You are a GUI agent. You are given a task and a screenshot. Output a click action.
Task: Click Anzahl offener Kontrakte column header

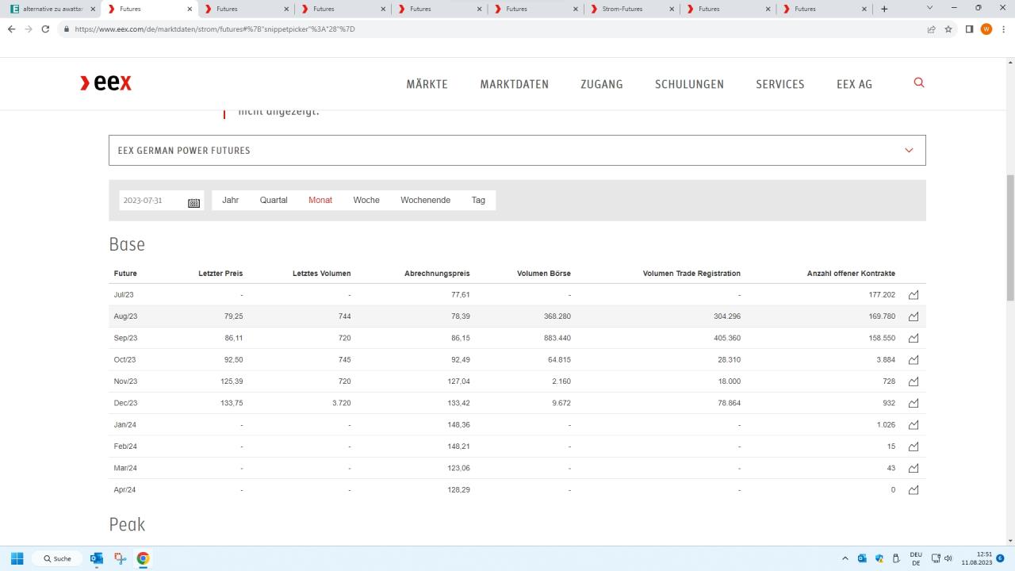pyautogui.click(x=851, y=274)
